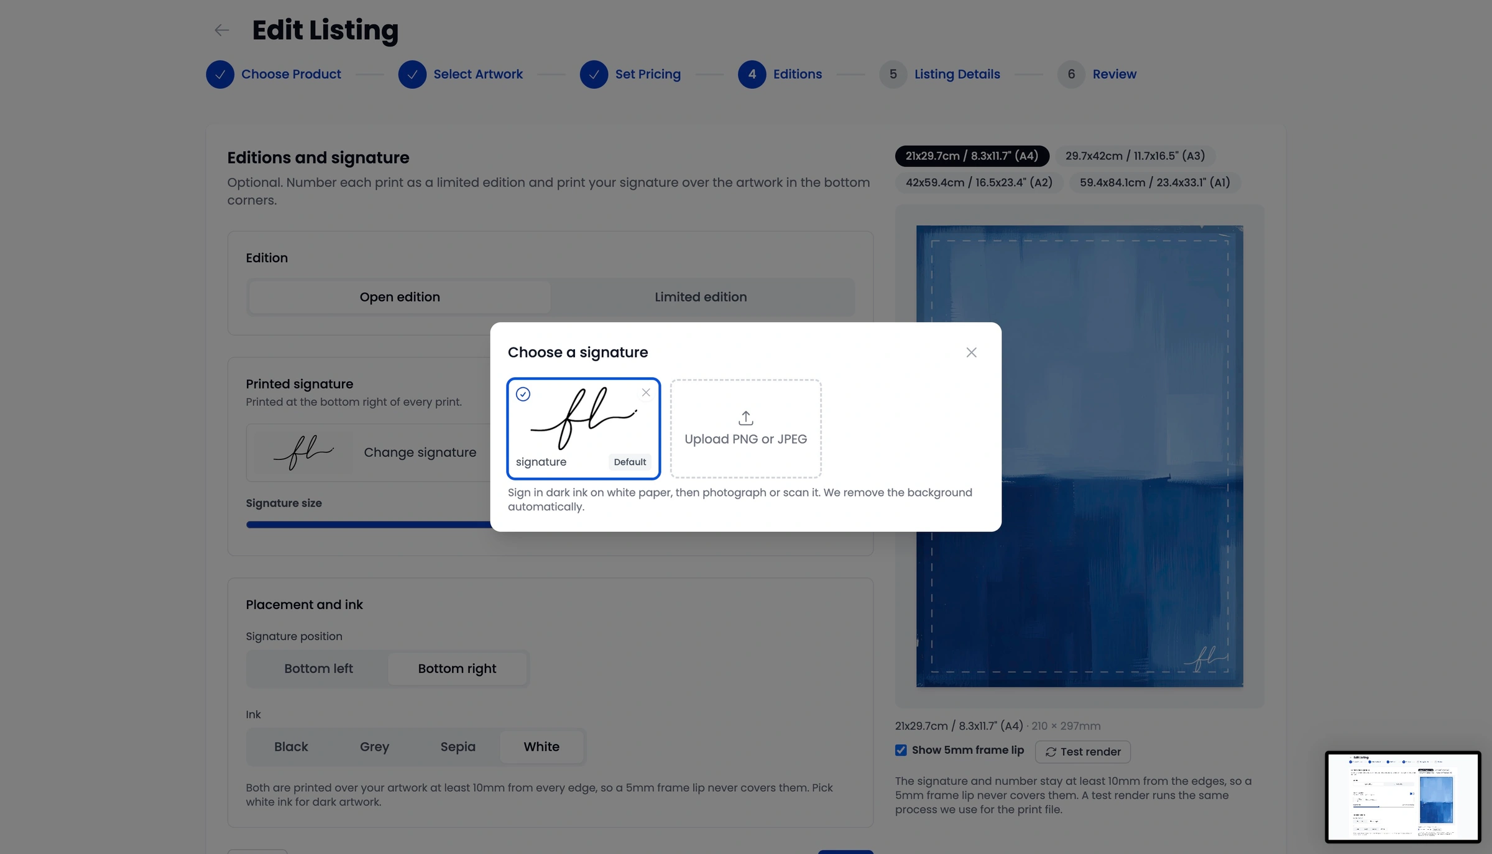Click the back arrow beside Edit Listing
The image size is (1492, 854).
(221, 30)
